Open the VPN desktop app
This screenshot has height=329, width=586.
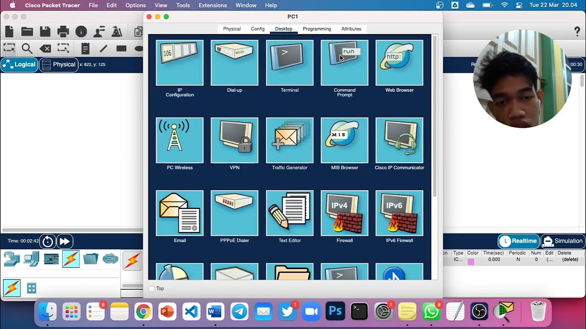pyautogui.click(x=234, y=140)
